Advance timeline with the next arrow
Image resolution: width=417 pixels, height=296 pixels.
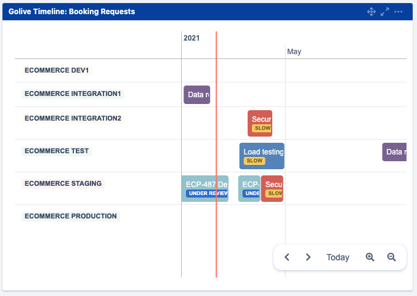click(x=308, y=257)
